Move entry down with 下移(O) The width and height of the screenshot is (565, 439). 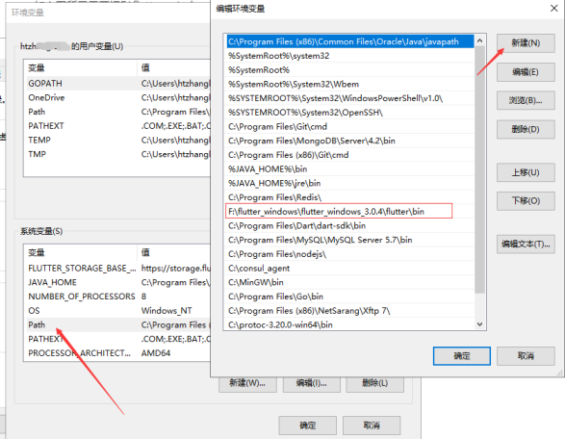click(x=526, y=201)
